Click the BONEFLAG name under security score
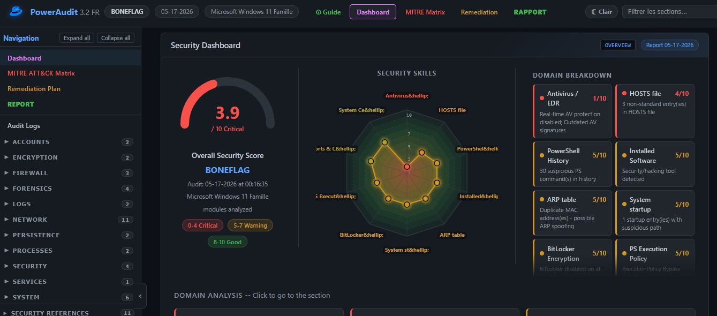 [228, 170]
